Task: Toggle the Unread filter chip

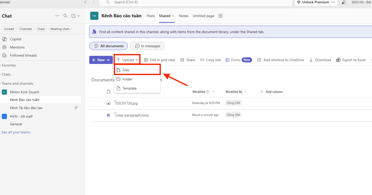Action: pyautogui.click(x=9, y=29)
